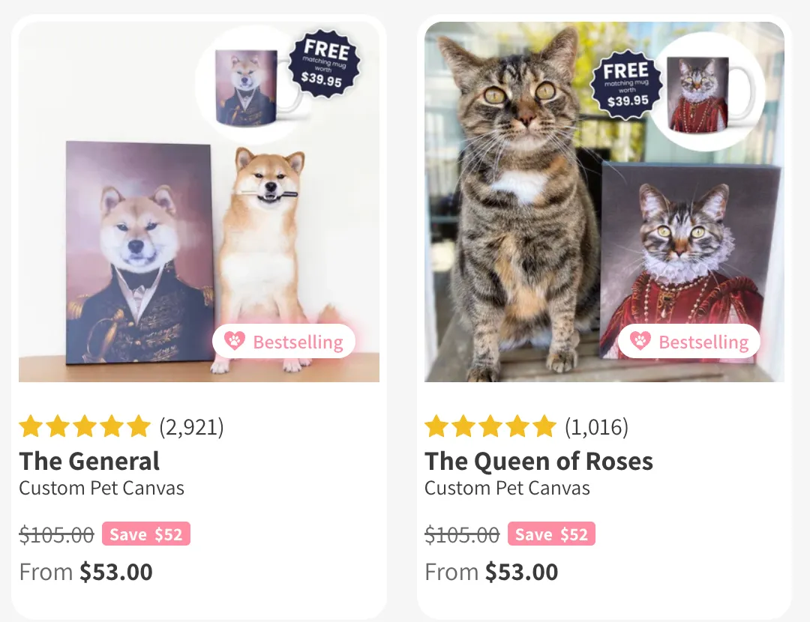The width and height of the screenshot is (810, 622).
Task: Click the Save $52 tag for Queen of Roses
Action: 551,534
